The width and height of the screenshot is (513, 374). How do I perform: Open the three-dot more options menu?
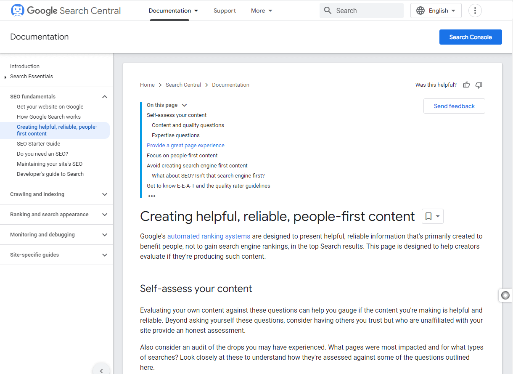(475, 11)
